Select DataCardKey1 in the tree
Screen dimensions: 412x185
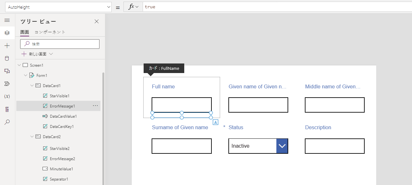(x=62, y=126)
